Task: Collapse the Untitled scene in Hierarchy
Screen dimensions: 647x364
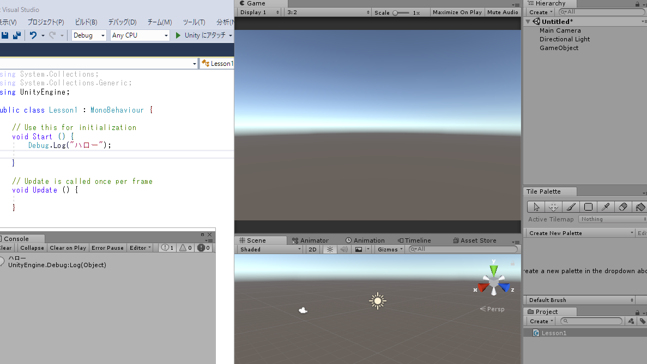Action: (528, 21)
